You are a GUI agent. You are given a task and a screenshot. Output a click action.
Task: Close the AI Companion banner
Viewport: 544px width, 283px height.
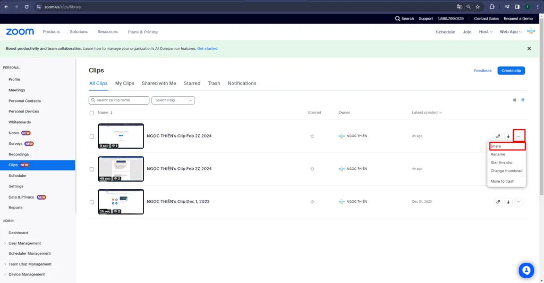[x=529, y=48]
